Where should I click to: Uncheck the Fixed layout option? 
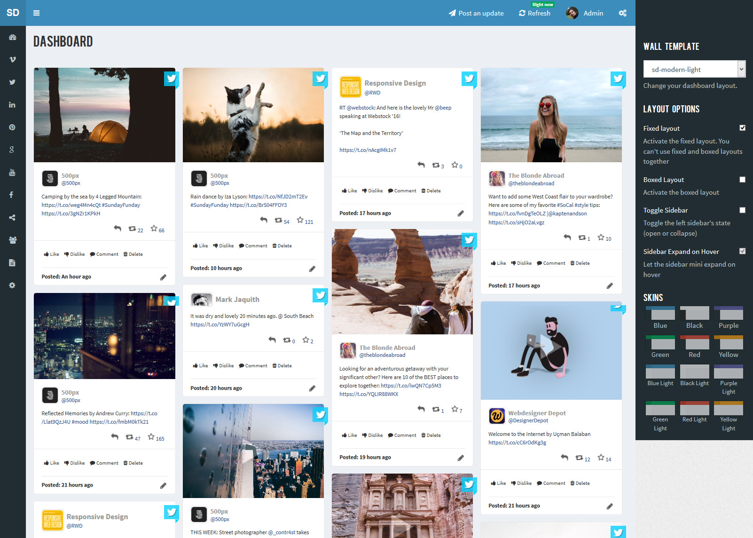click(x=742, y=127)
